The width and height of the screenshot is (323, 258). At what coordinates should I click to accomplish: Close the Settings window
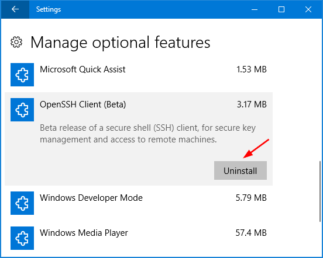point(308,9)
